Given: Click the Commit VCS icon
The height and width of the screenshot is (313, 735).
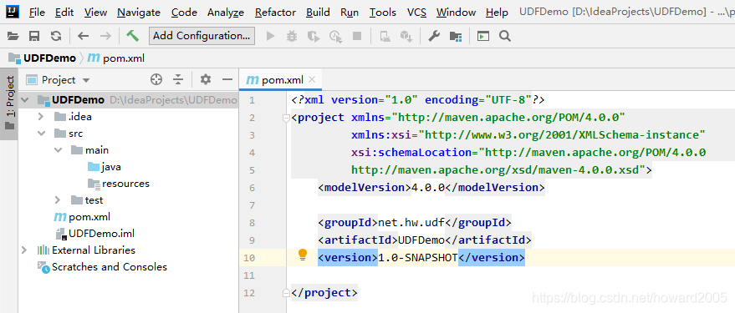Looking at the screenshot, I should pos(406,36).
